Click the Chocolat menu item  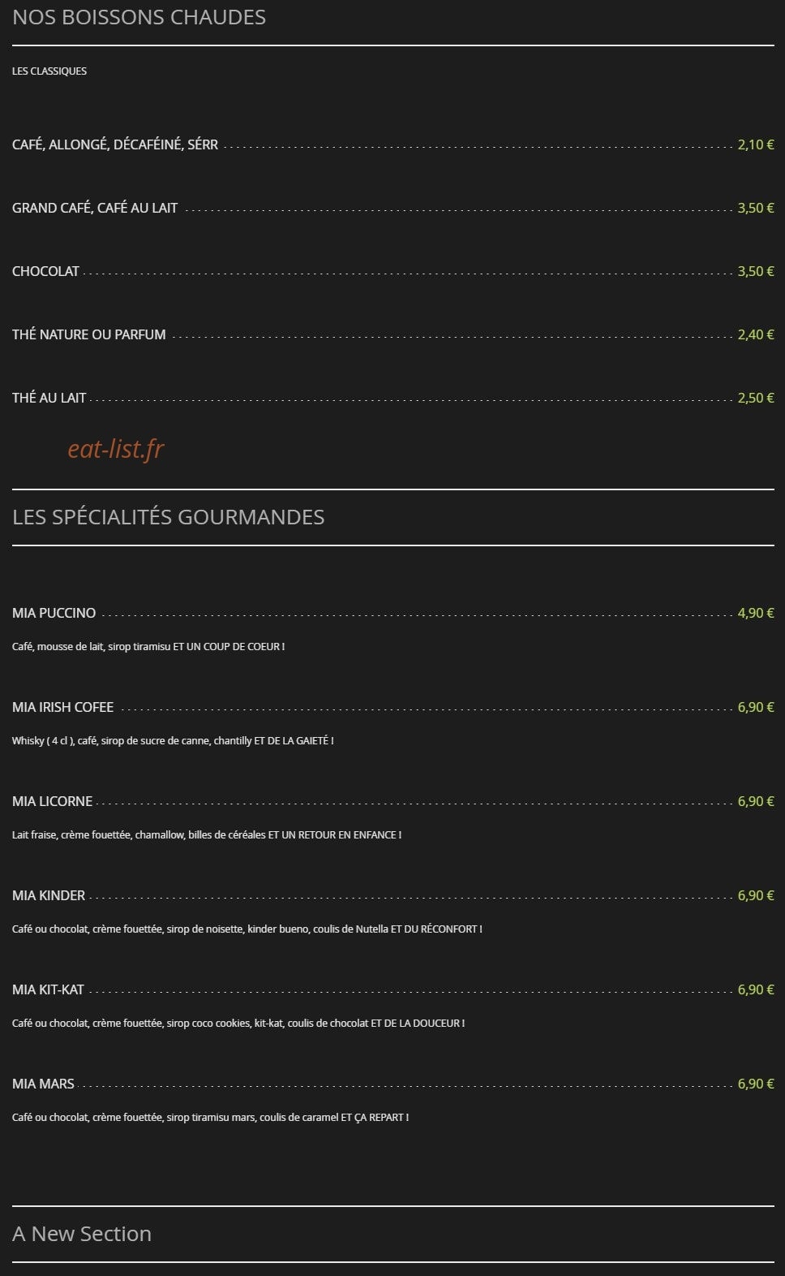[x=45, y=271]
